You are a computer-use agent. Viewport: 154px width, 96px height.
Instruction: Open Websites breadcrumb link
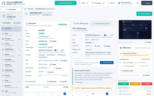click(31, 9)
